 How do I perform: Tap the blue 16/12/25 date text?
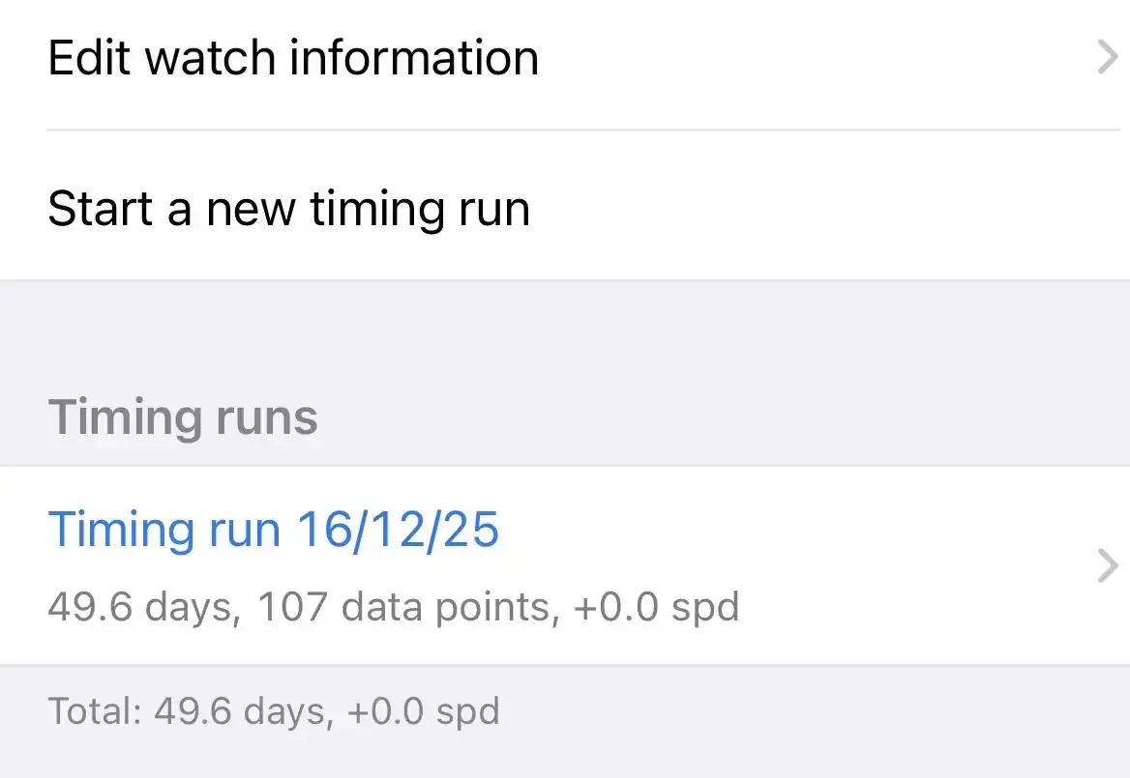(x=398, y=530)
